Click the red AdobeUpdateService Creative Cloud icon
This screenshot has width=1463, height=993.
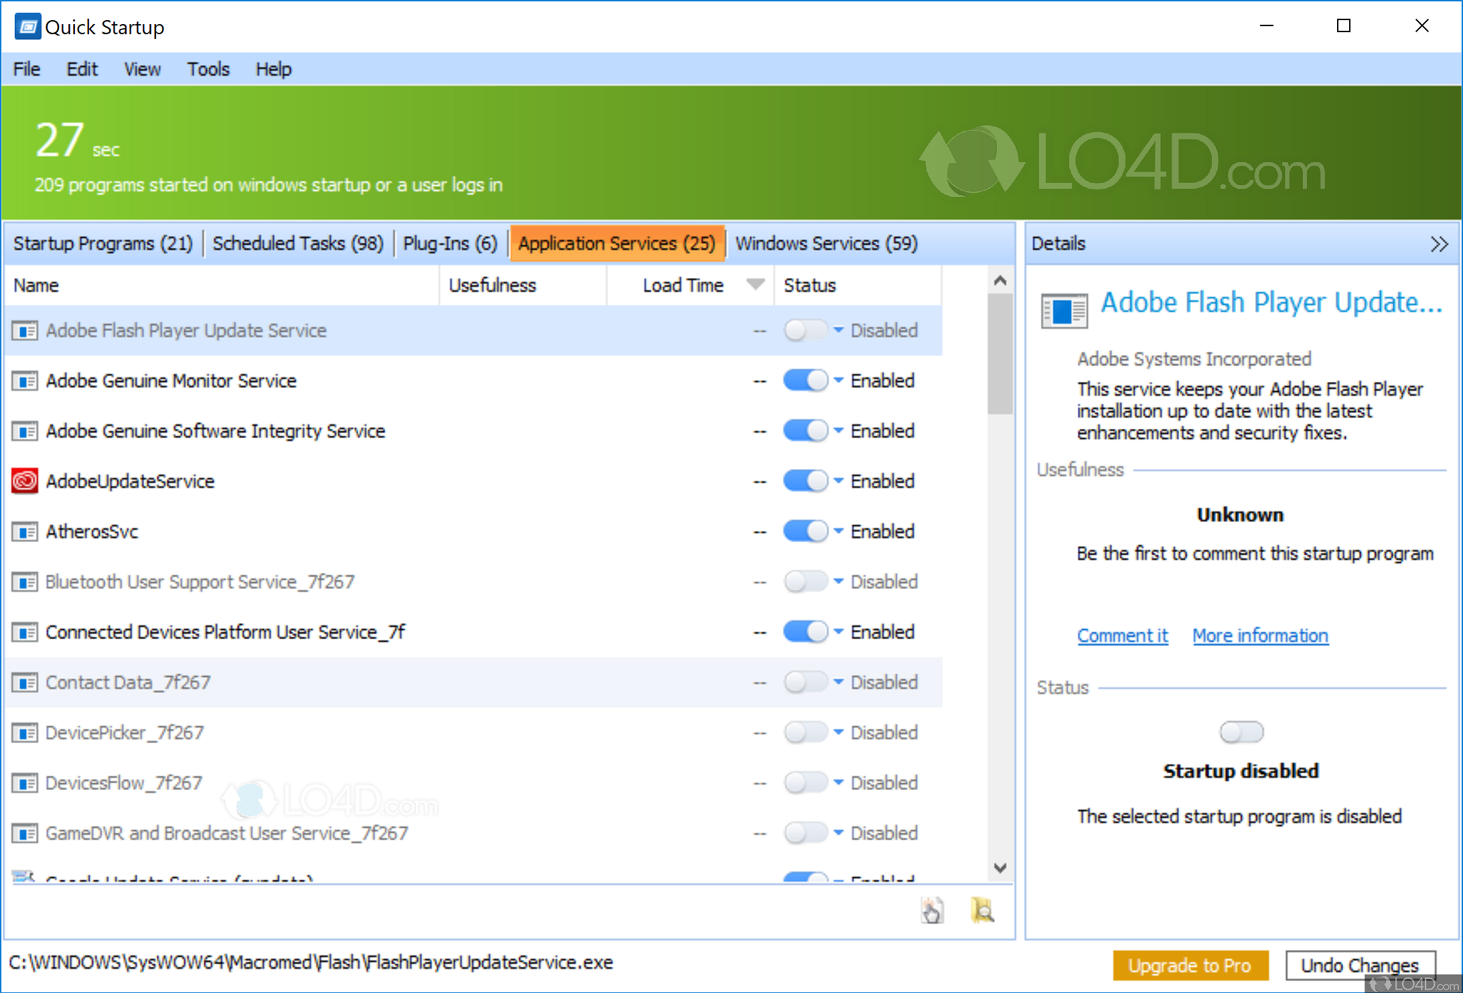[x=25, y=481]
